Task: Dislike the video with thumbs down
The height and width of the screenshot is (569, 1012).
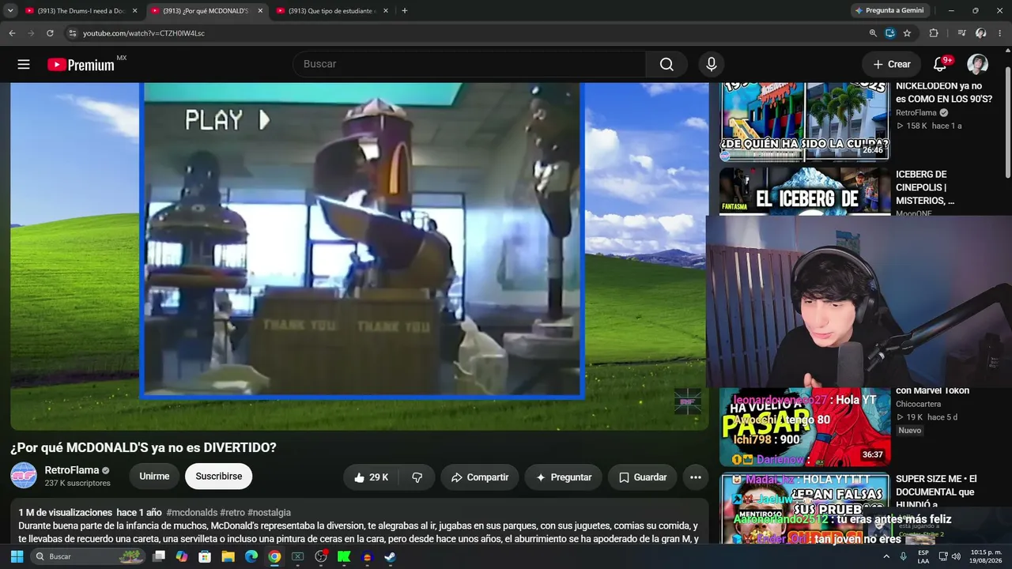Action: (x=417, y=477)
